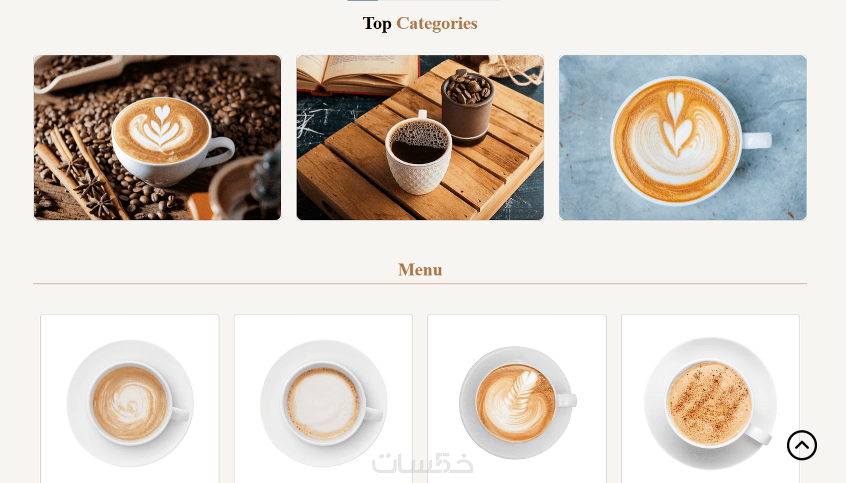
Task: Click the brown "Categories" word in heading
Action: [x=437, y=23]
